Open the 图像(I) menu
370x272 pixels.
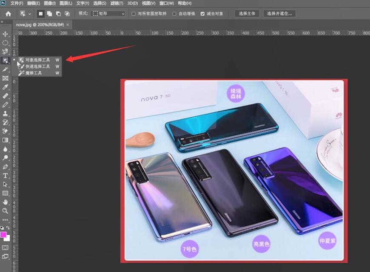[x=50, y=3]
